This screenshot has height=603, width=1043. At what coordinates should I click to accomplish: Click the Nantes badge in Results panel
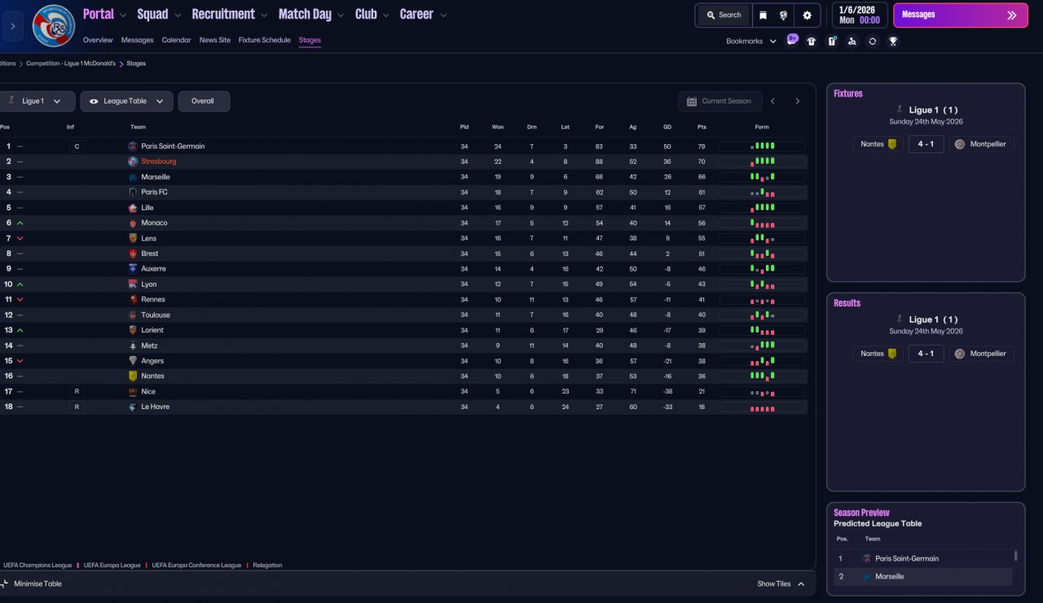(892, 354)
